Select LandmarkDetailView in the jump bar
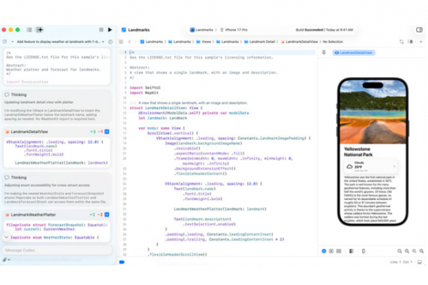 302,41
